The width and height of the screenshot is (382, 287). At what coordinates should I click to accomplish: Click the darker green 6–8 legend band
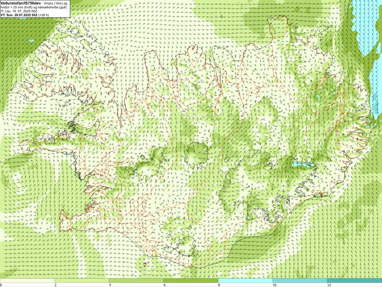[191, 281]
